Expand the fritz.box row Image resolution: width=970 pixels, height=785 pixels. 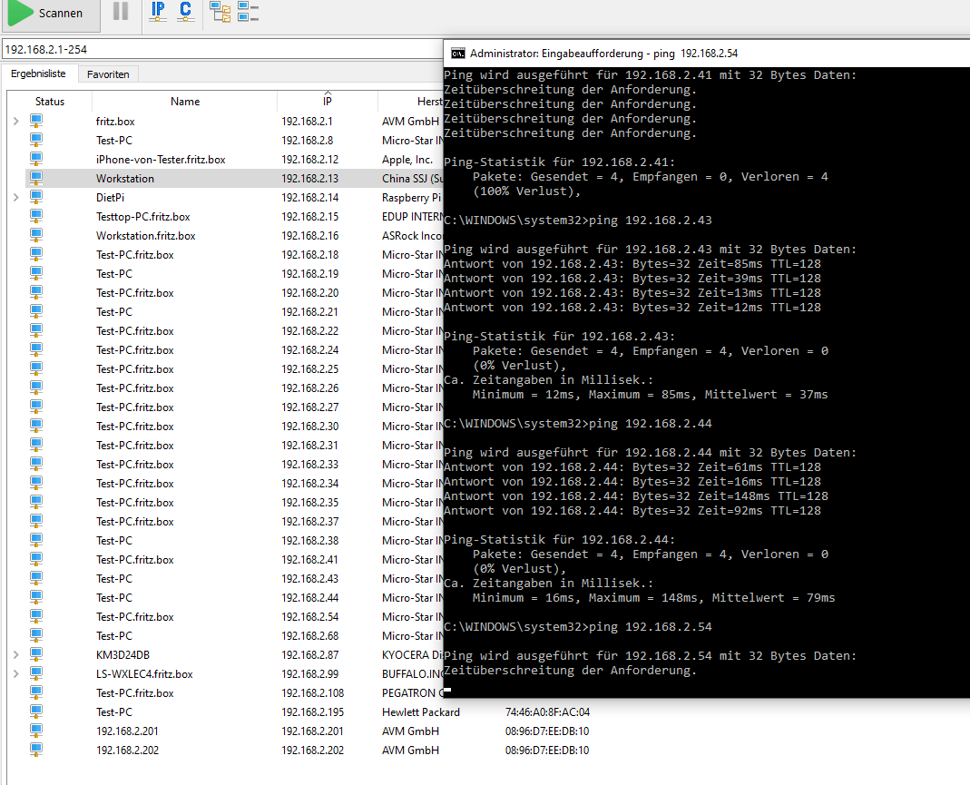coord(16,122)
